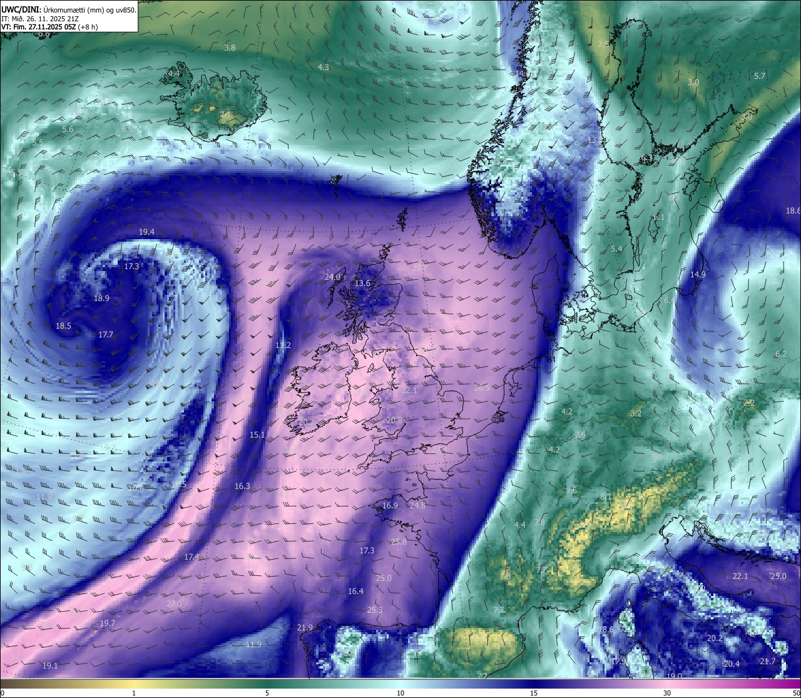801x698 pixels.
Task: Click the map value 8.1
Action: 605,497
